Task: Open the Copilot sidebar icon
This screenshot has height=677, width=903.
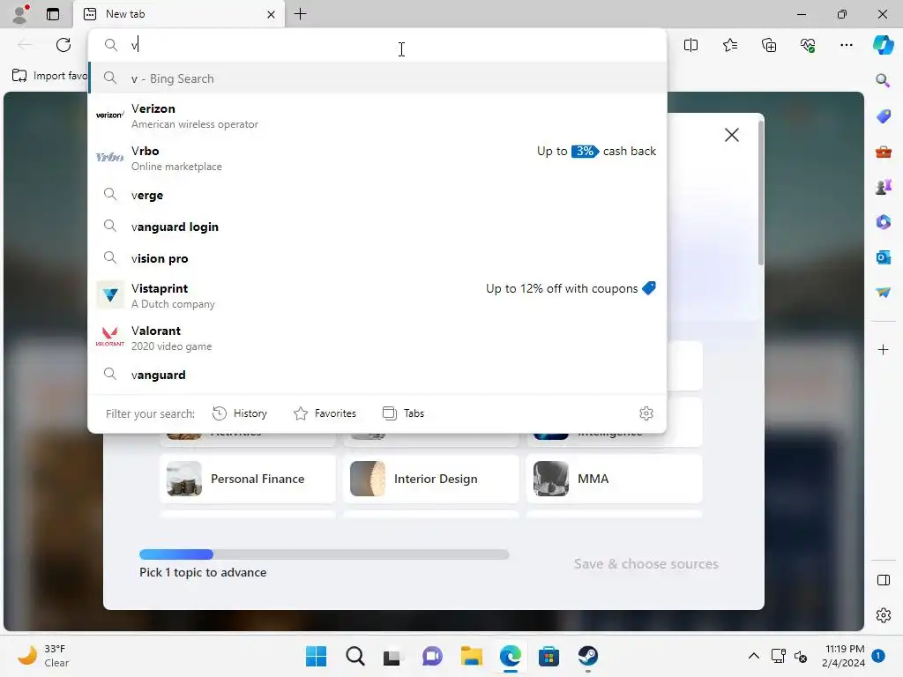Action: pos(883,45)
